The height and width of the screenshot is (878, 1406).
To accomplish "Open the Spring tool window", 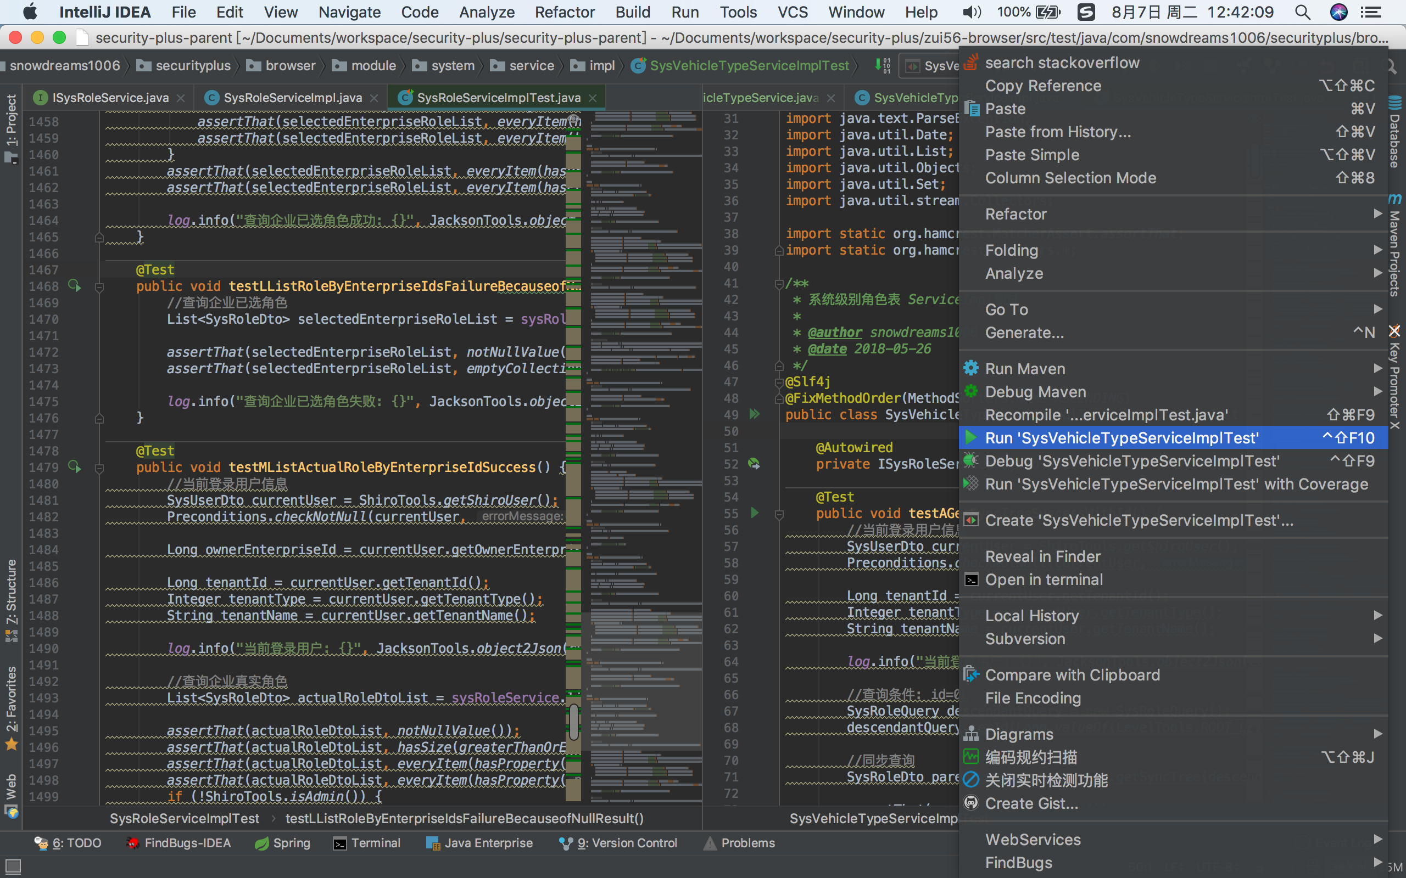I will pos(282,842).
